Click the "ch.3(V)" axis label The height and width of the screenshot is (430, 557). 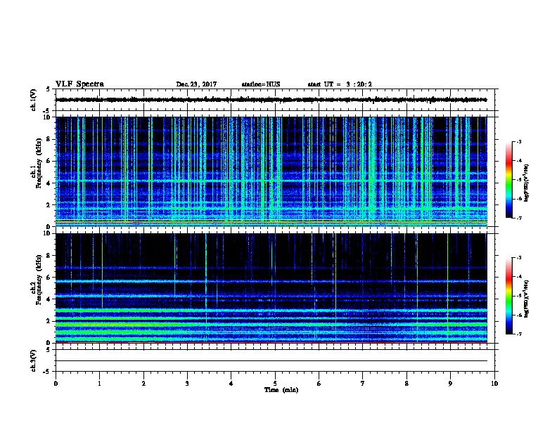34,360
